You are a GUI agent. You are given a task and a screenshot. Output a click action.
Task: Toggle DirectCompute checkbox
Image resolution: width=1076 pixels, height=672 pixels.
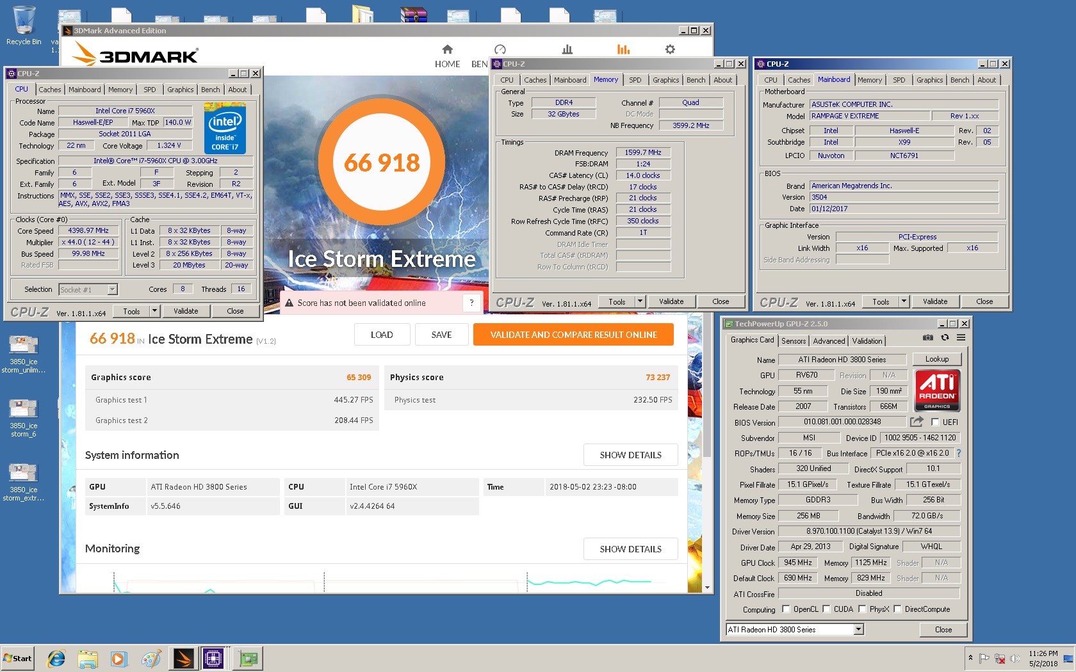point(897,609)
